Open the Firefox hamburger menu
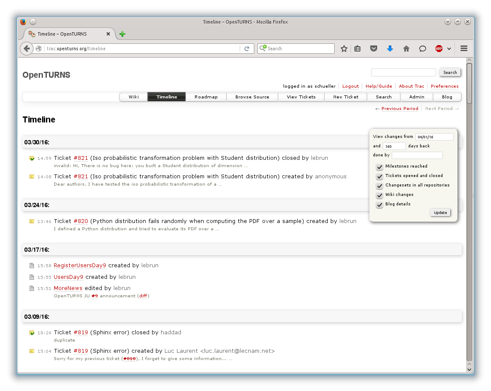491x391 pixels. click(464, 49)
